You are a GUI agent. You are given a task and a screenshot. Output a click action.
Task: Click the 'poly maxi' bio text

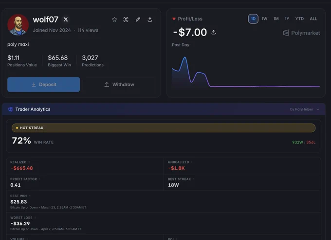tap(18, 44)
